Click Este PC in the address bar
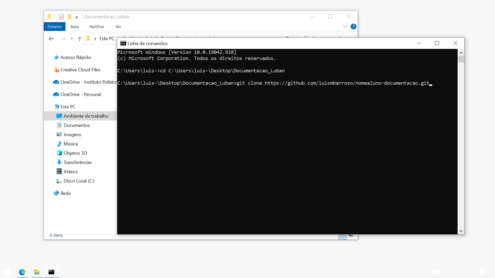495x278 pixels. [107, 38]
